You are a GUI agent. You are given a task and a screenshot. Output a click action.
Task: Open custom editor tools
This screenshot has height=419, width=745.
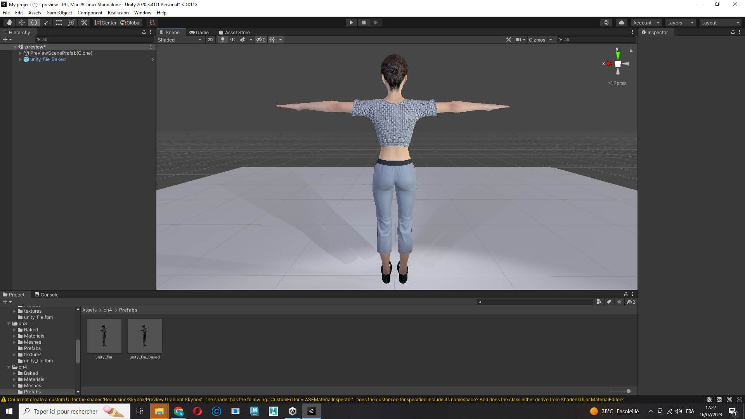pos(84,23)
